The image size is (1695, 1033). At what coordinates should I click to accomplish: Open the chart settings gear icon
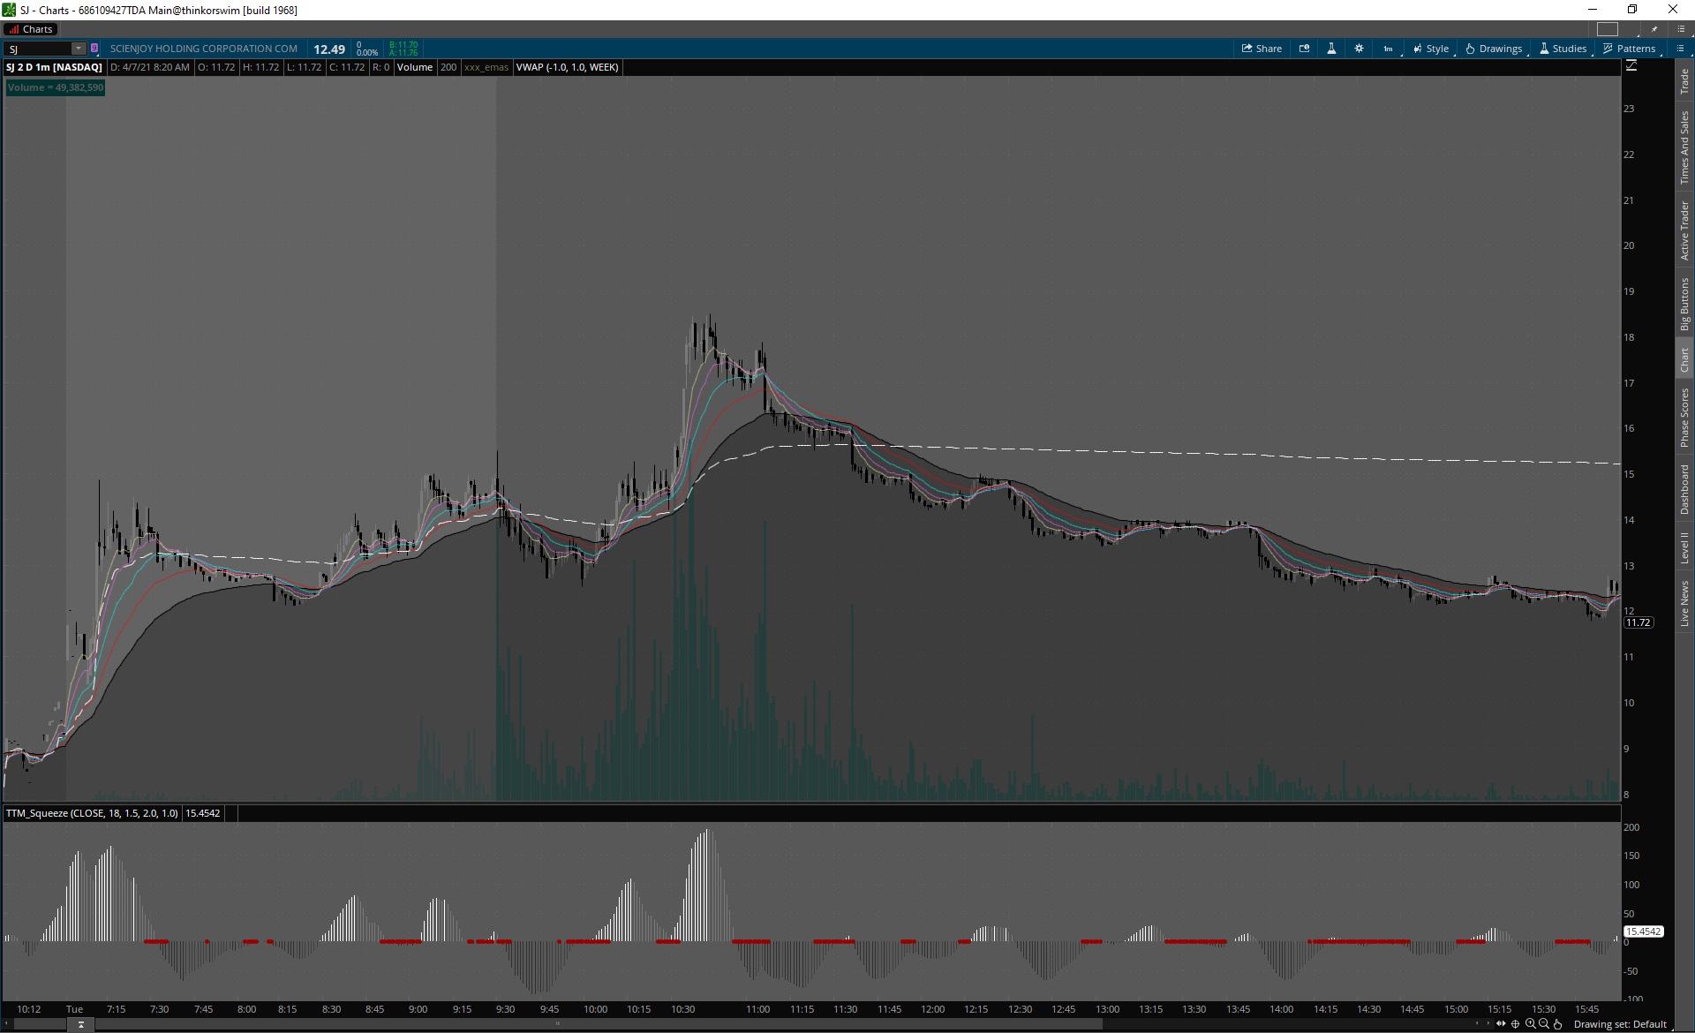tap(1359, 49)
